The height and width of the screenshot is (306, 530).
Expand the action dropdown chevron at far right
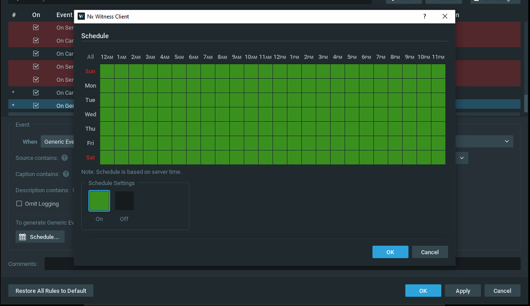click(x=507, y=142)
